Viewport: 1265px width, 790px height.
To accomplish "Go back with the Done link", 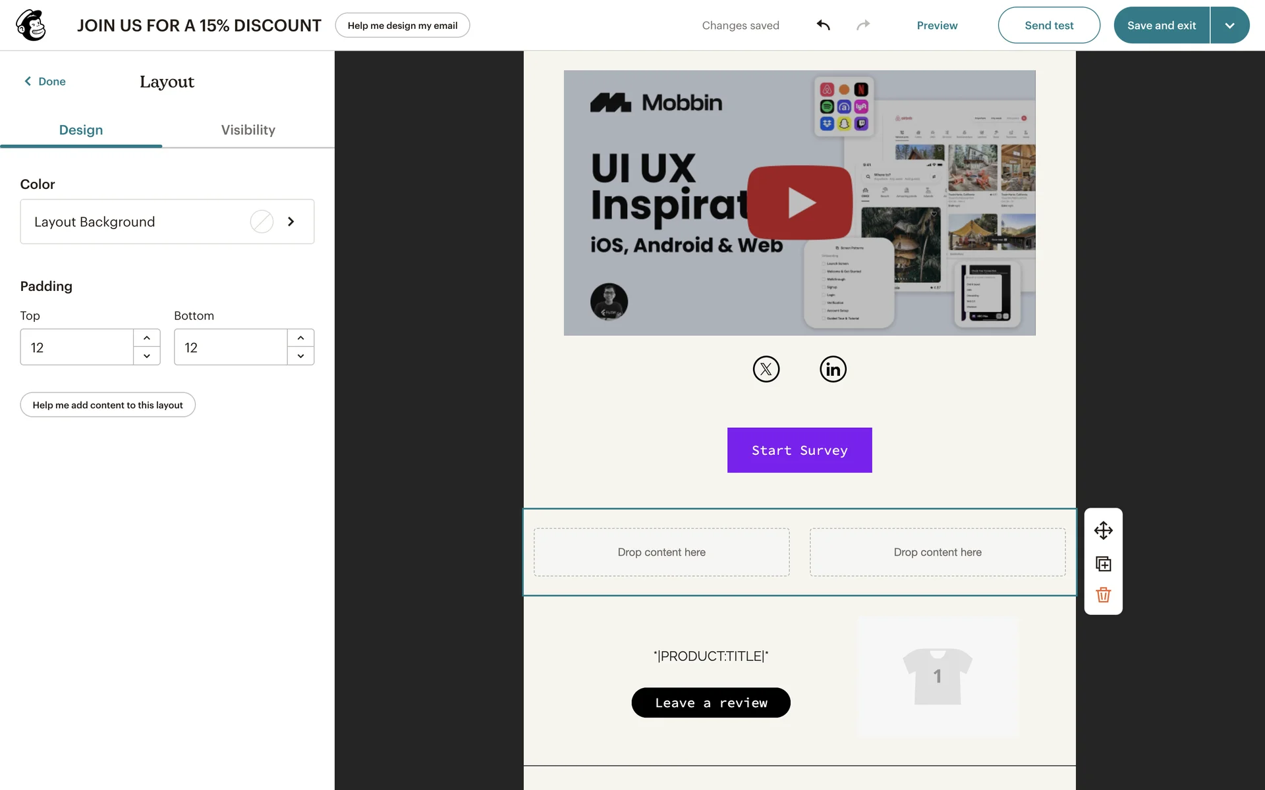I will (x=45, y=82).
